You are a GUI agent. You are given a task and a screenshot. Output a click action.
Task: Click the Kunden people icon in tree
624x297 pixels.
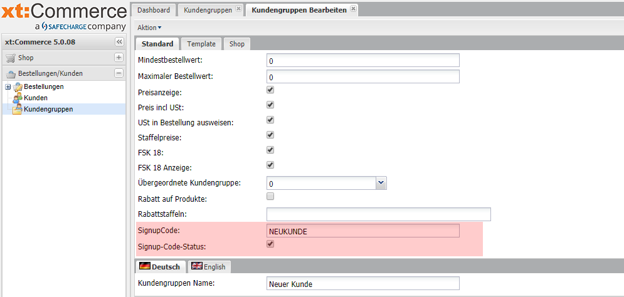pos(18,98)
